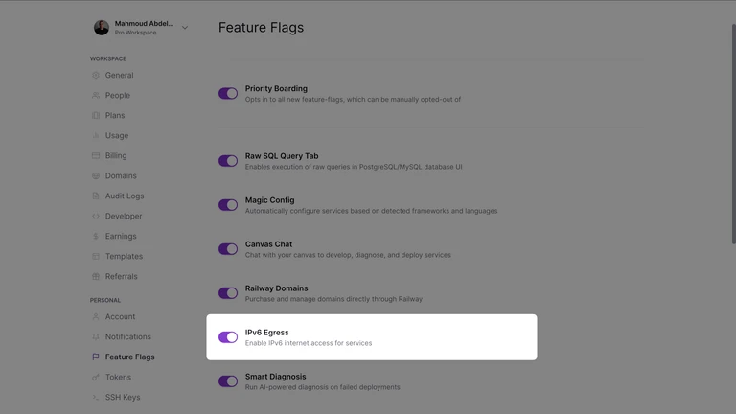
Task: Open the Plans menu item
Action: point(115,115)
